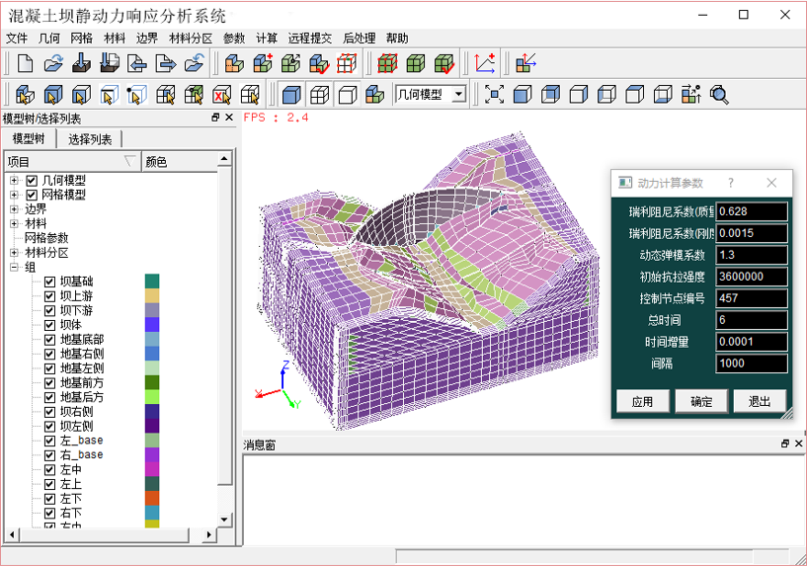Image resolution: width=807 pixels, height=566 pixels.
Task: Expand the 边界 tree node
Action: (15, 209)
